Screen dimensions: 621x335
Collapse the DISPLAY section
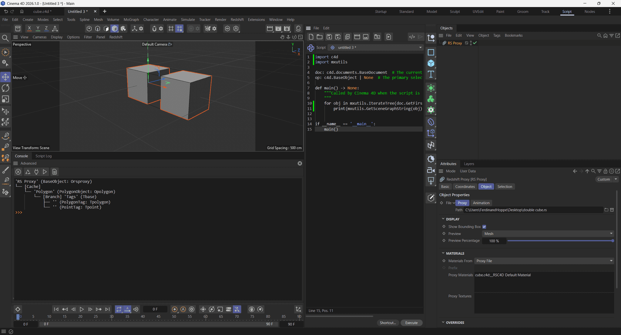pyautogui.click(x=443, y=219)
